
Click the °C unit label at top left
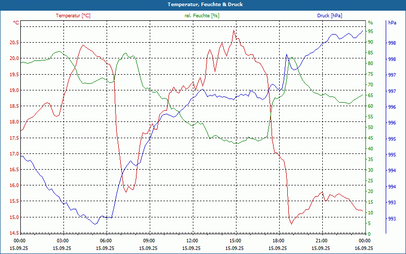tap(16, 23)
